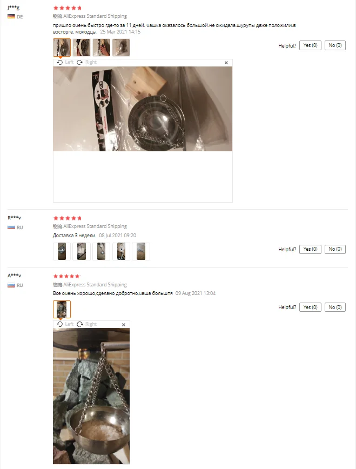Rotate J***g's expanded photo left
Image resolution: width=356 pixels, height=469 pixels.
coord(65,62)
